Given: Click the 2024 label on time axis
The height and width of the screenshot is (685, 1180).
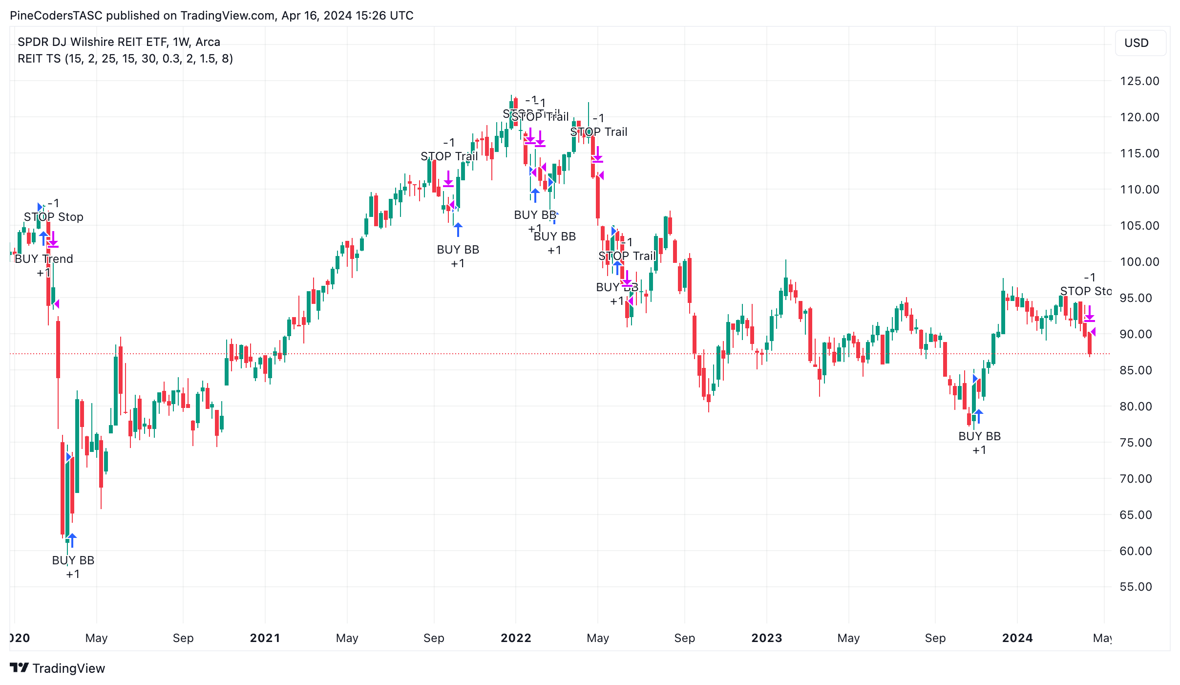Looking at the screenshot, I should [x=1017, y=638].
